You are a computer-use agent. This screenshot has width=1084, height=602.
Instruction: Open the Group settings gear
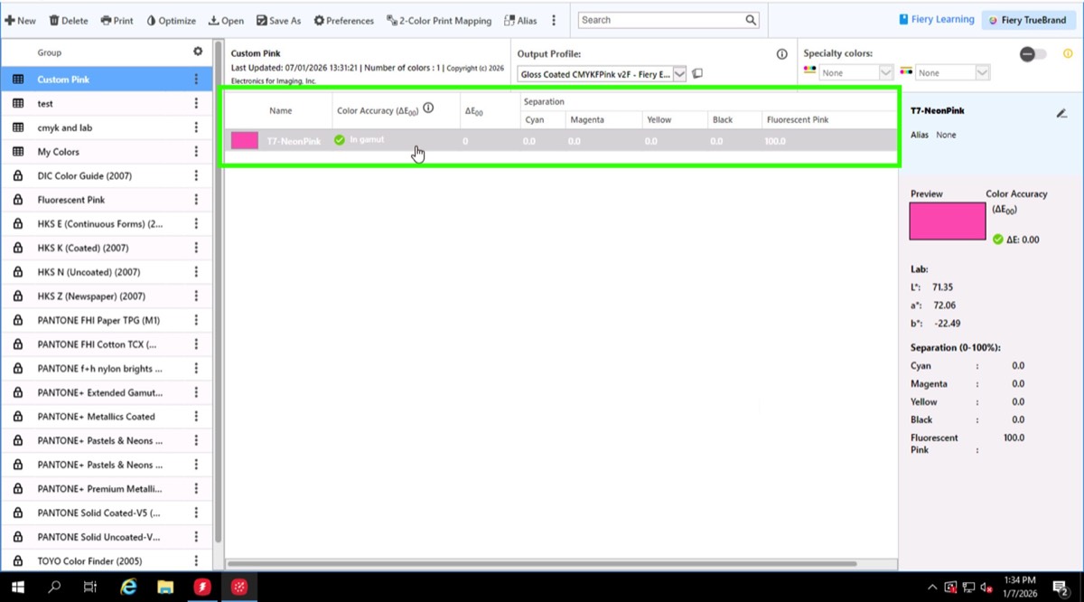point(198,52)
